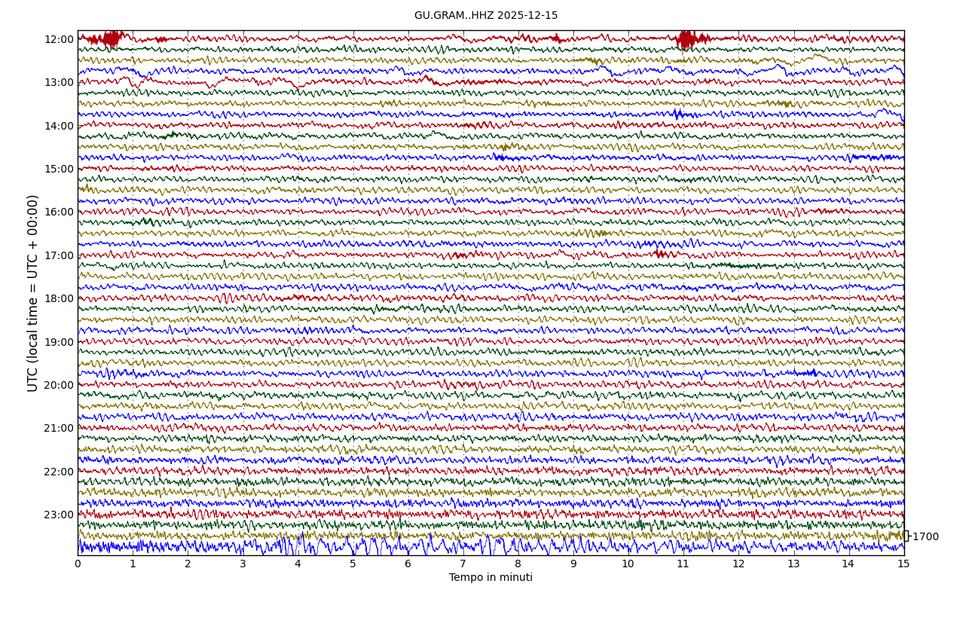Select the 17:00 time tick label
The width and height of the screenshot is (972, 617).
59,255
